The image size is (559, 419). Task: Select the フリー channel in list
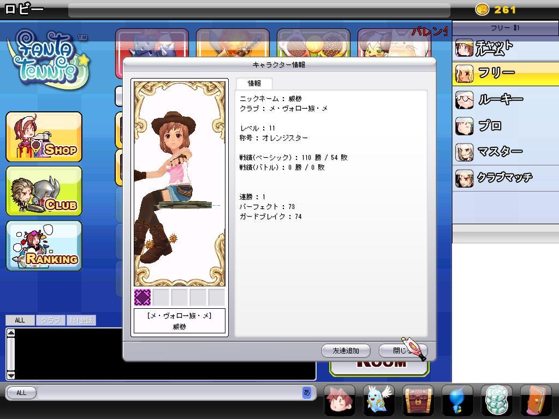[505, 73]
